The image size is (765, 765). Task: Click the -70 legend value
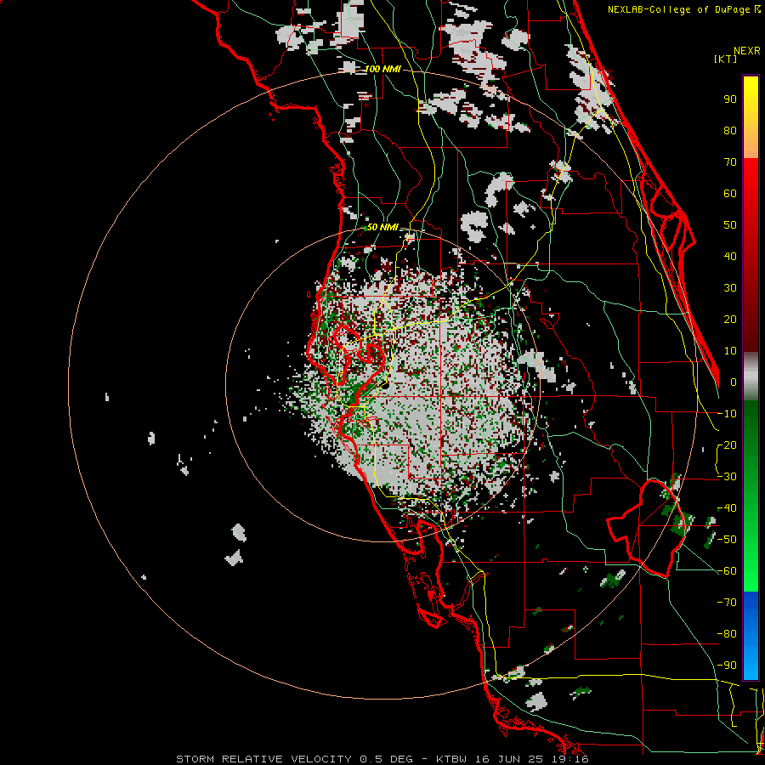point(727,603)
